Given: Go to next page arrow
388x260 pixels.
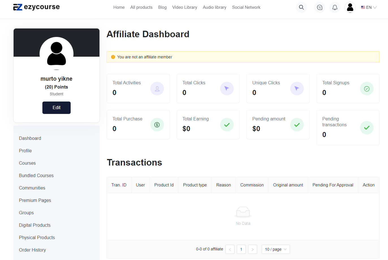Looking at the screenshot, I should point(253,249).
